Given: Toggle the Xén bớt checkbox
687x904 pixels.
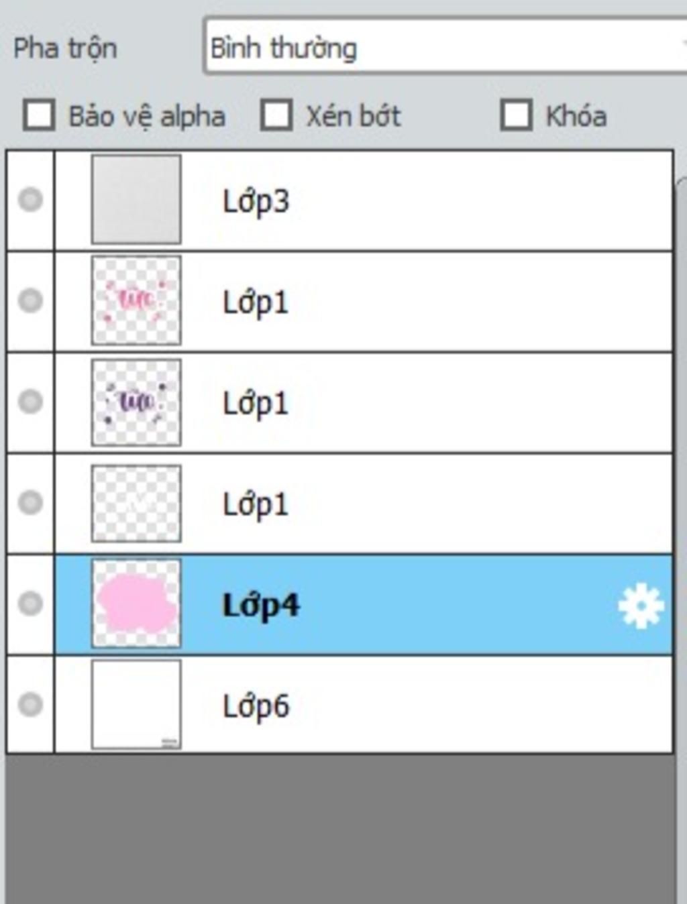Looking at the screenshot, I should tap(276, 115).
